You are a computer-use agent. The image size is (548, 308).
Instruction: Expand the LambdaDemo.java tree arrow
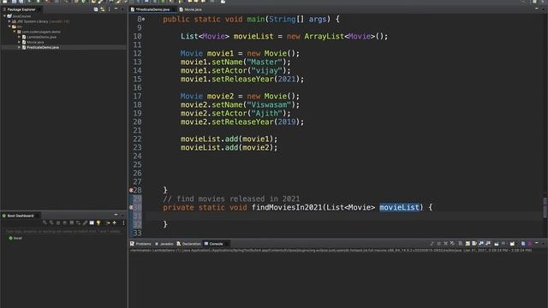[x=19, y=37]
